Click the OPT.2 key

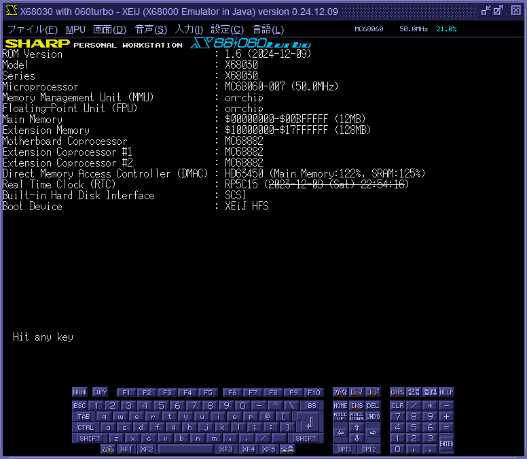point(369,449)
